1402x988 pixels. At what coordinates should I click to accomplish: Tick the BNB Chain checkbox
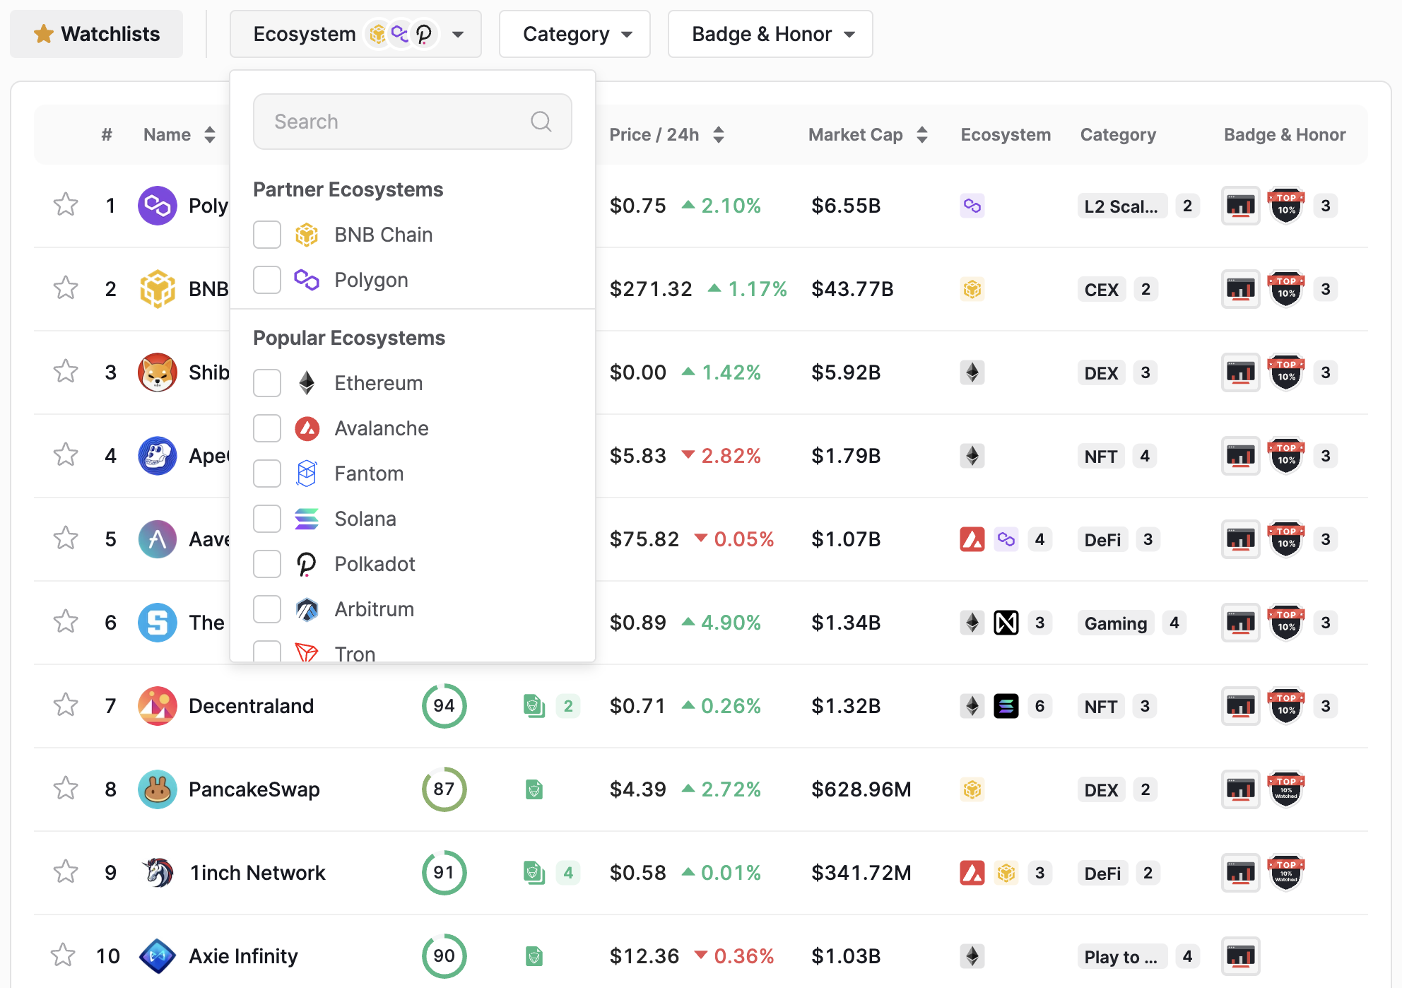point(267,235)
